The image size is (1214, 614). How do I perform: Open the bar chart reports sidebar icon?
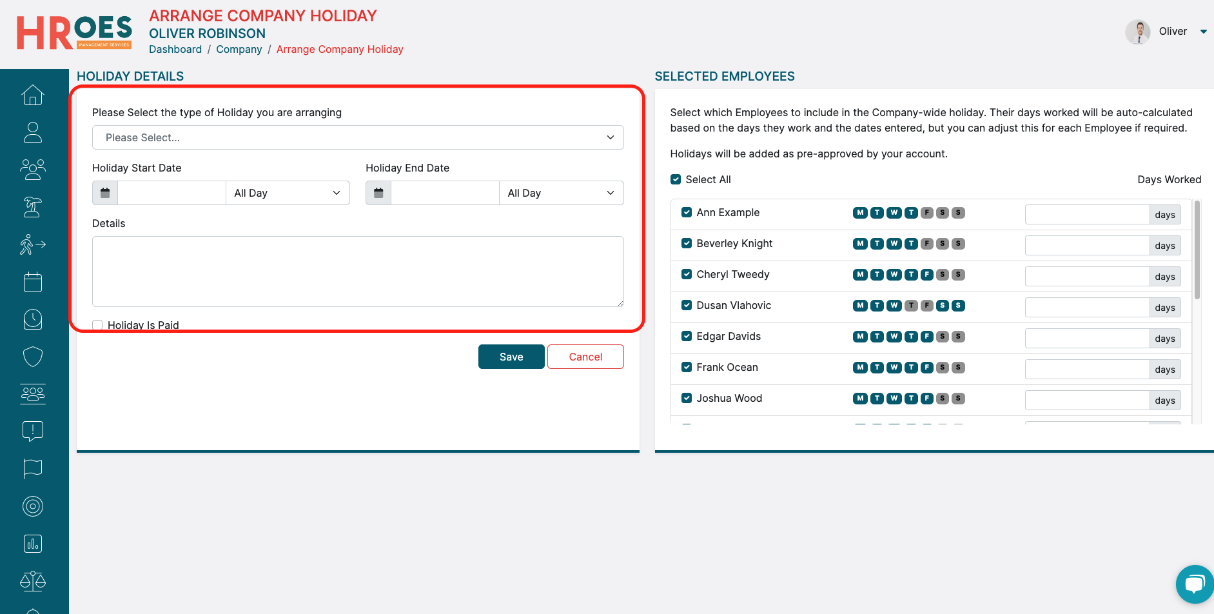(33, 544)
